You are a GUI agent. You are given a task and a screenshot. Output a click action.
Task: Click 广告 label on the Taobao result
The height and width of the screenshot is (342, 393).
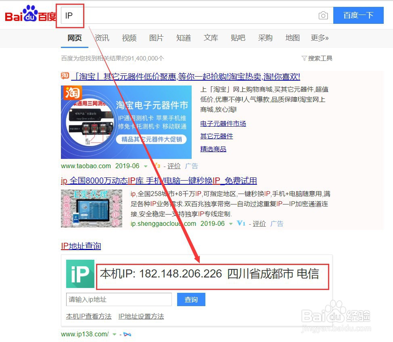coord(192,166)
